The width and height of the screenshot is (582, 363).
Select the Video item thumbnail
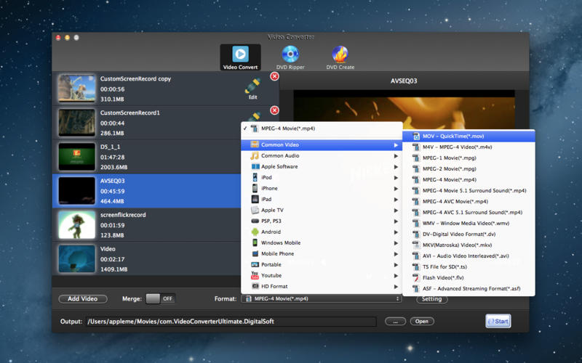click(77, 259)
